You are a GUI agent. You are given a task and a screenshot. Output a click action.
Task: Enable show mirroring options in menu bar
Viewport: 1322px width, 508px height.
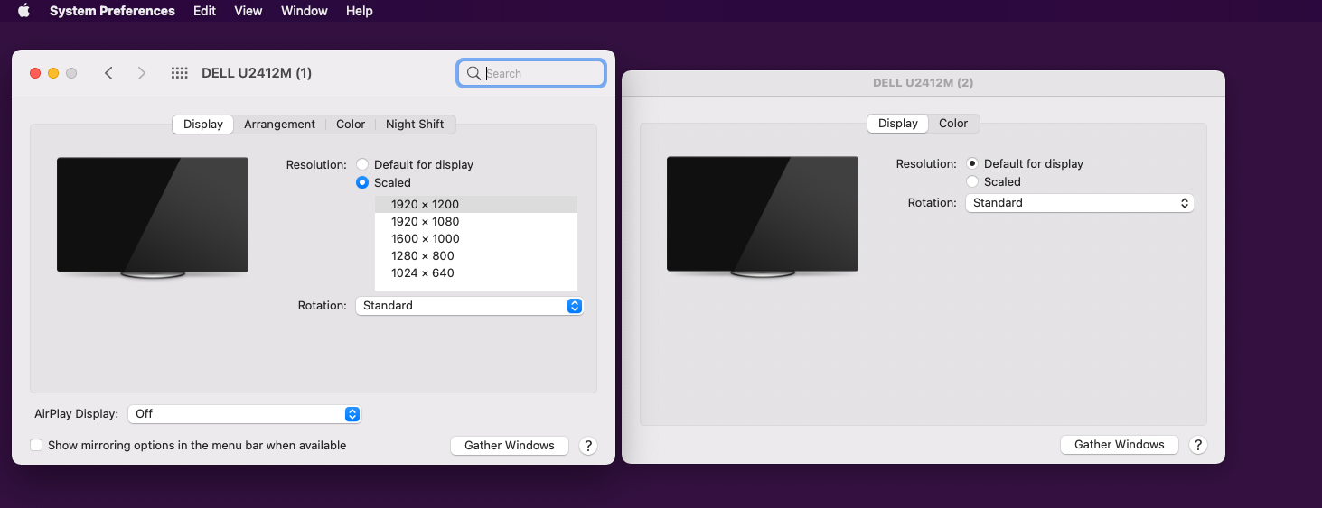36,445
